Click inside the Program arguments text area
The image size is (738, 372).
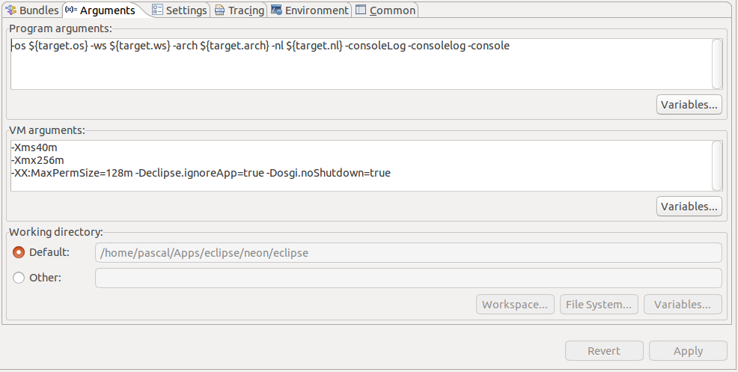pyautogui.click(x=359, y=67)
